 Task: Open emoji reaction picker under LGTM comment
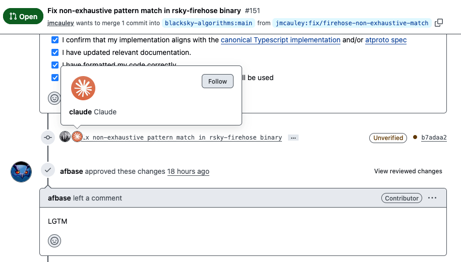(54, 241)
